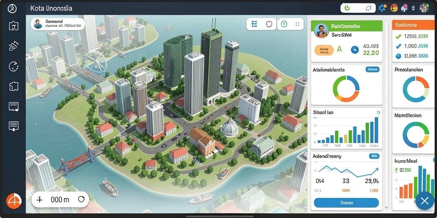Click the blue pill on the Aolendi reany card
Viewport: 437px width, 218px height.
click(374, 156)
